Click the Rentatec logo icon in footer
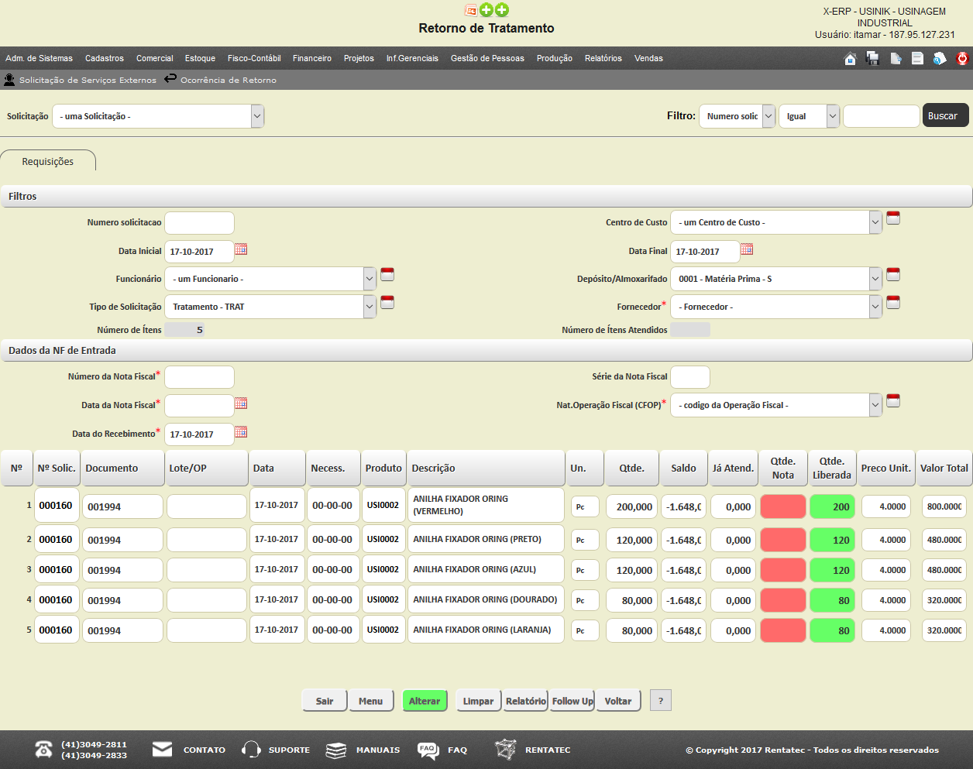973x769 pixels. click(x=505, y=750)
